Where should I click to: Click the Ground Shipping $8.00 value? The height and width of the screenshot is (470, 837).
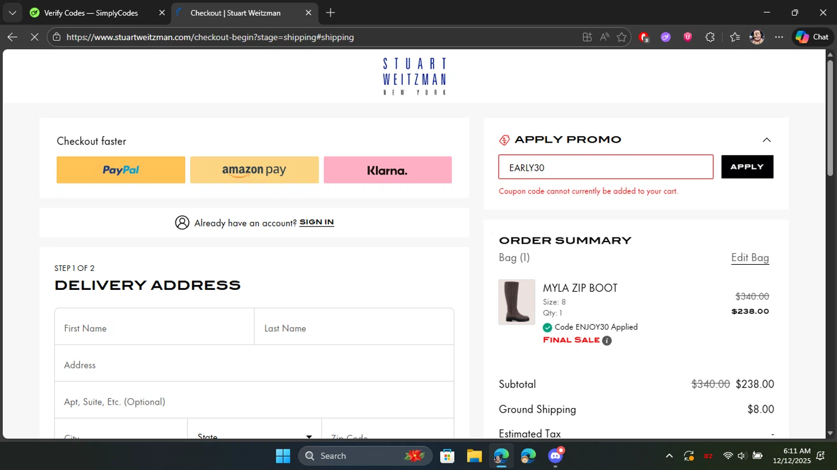(761, 409)
